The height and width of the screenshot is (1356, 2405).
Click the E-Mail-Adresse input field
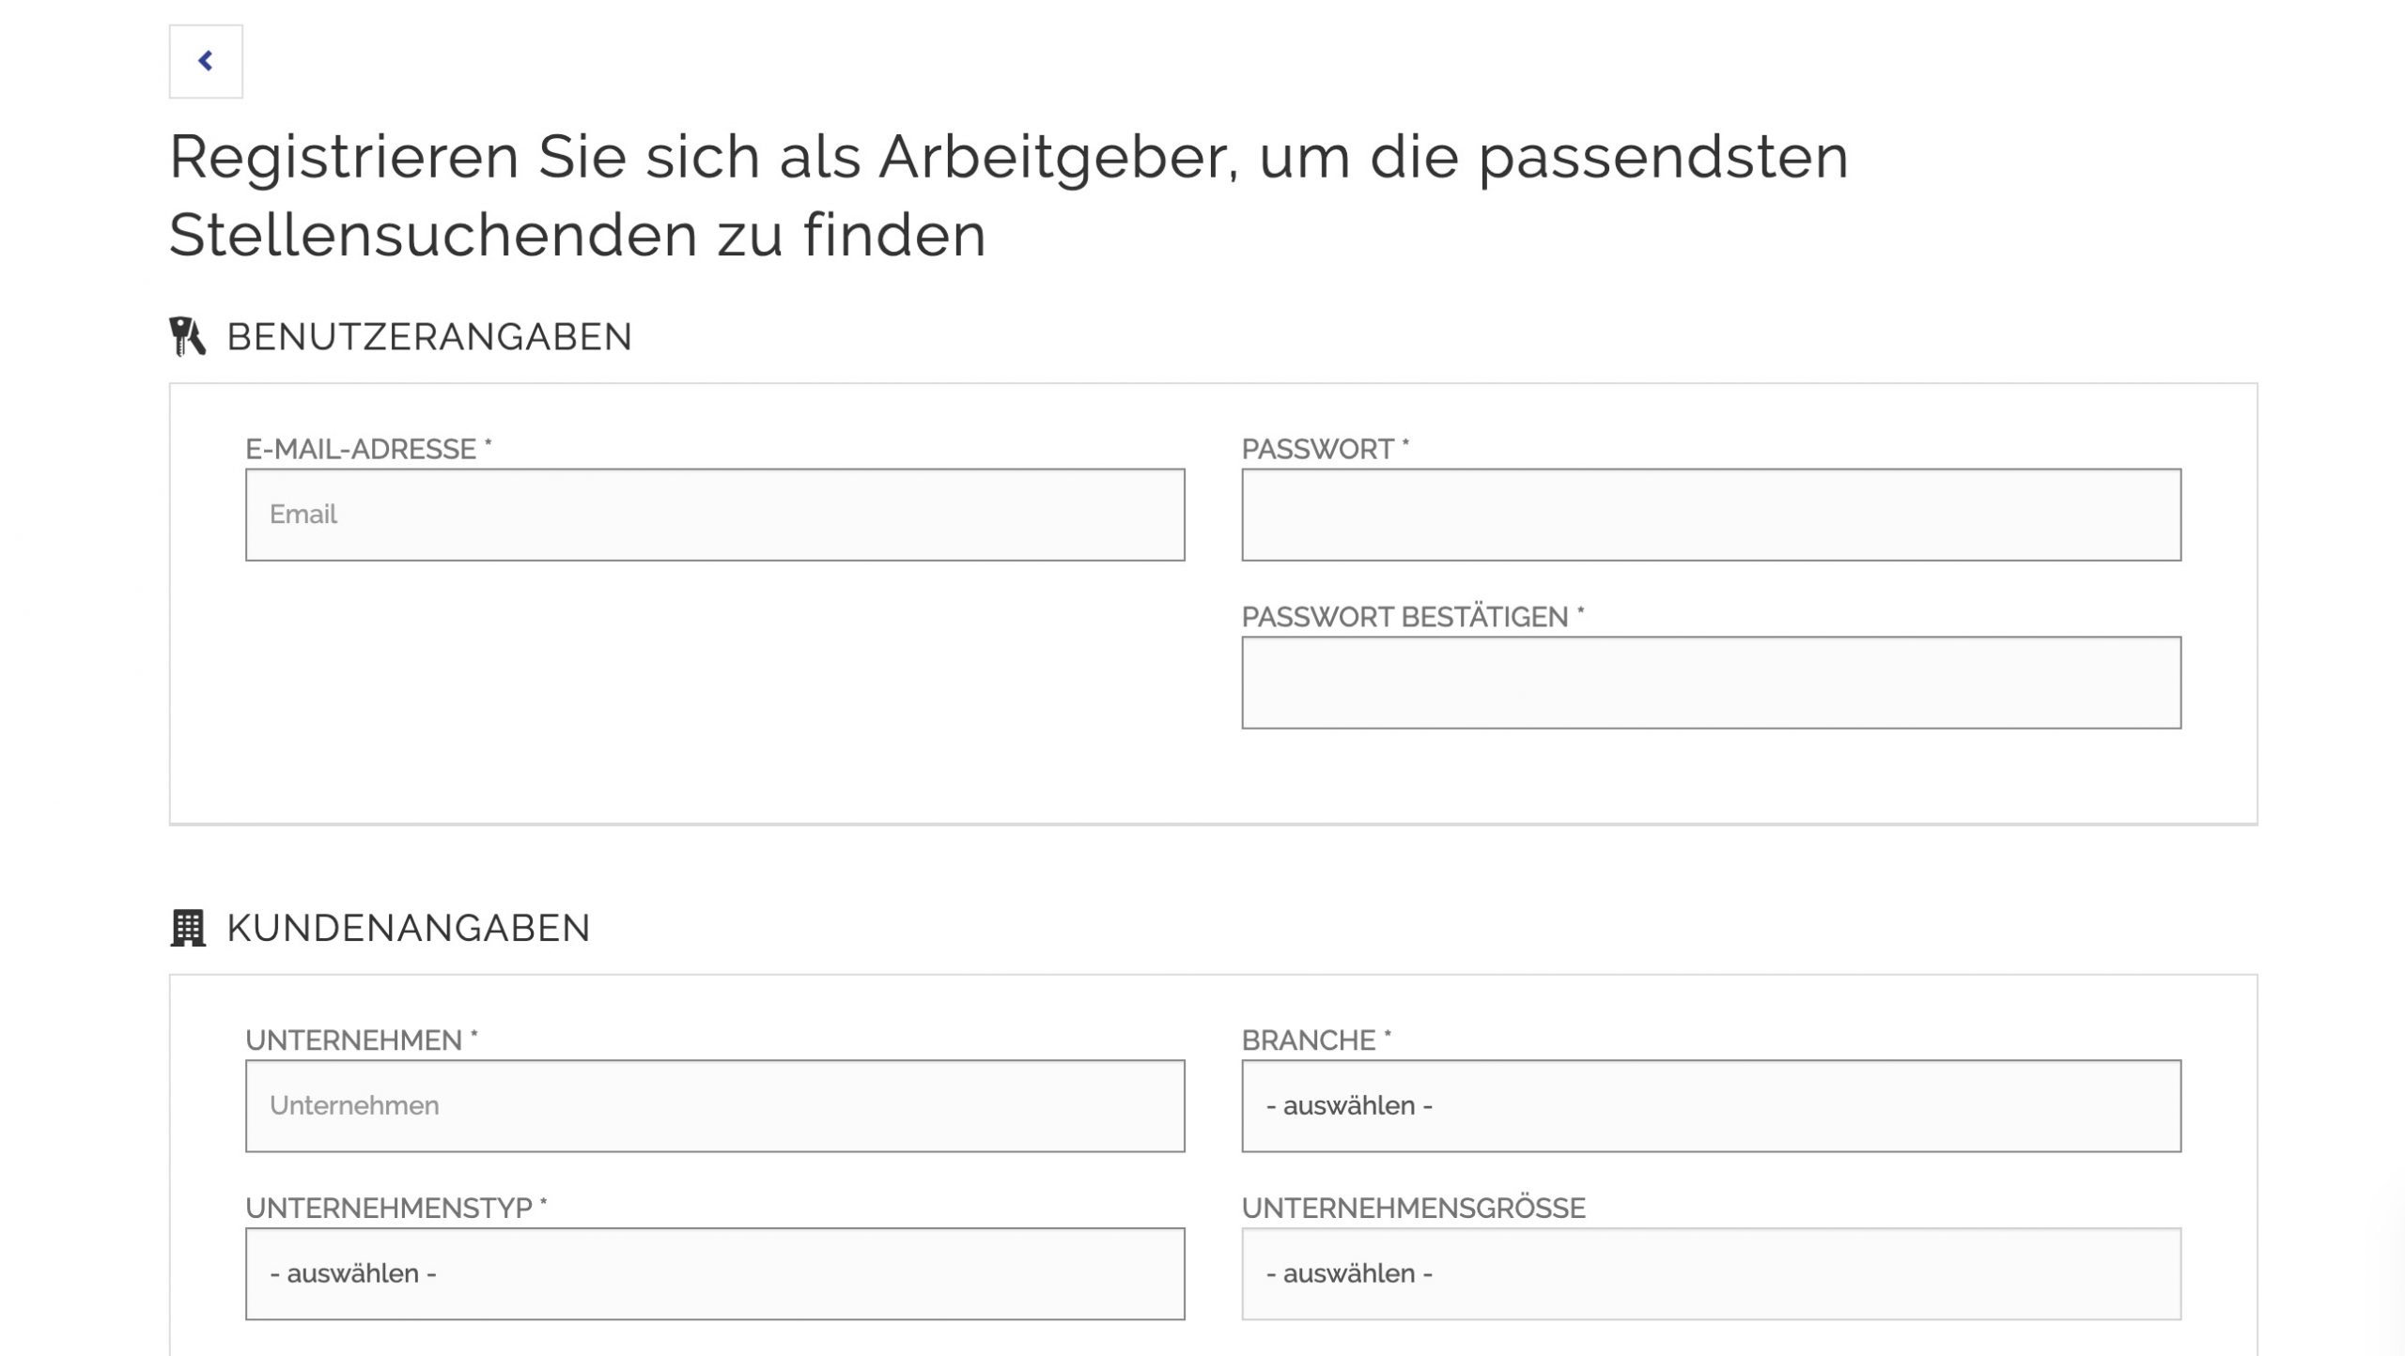click(716, 514)
